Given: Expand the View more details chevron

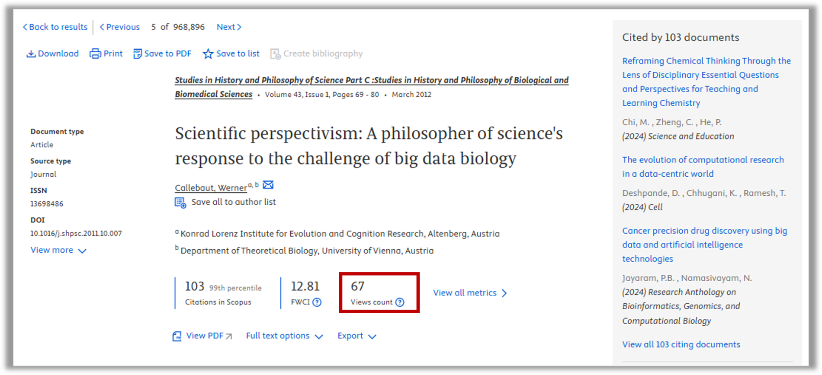Looking at the screenshot, I should (82, 251).
